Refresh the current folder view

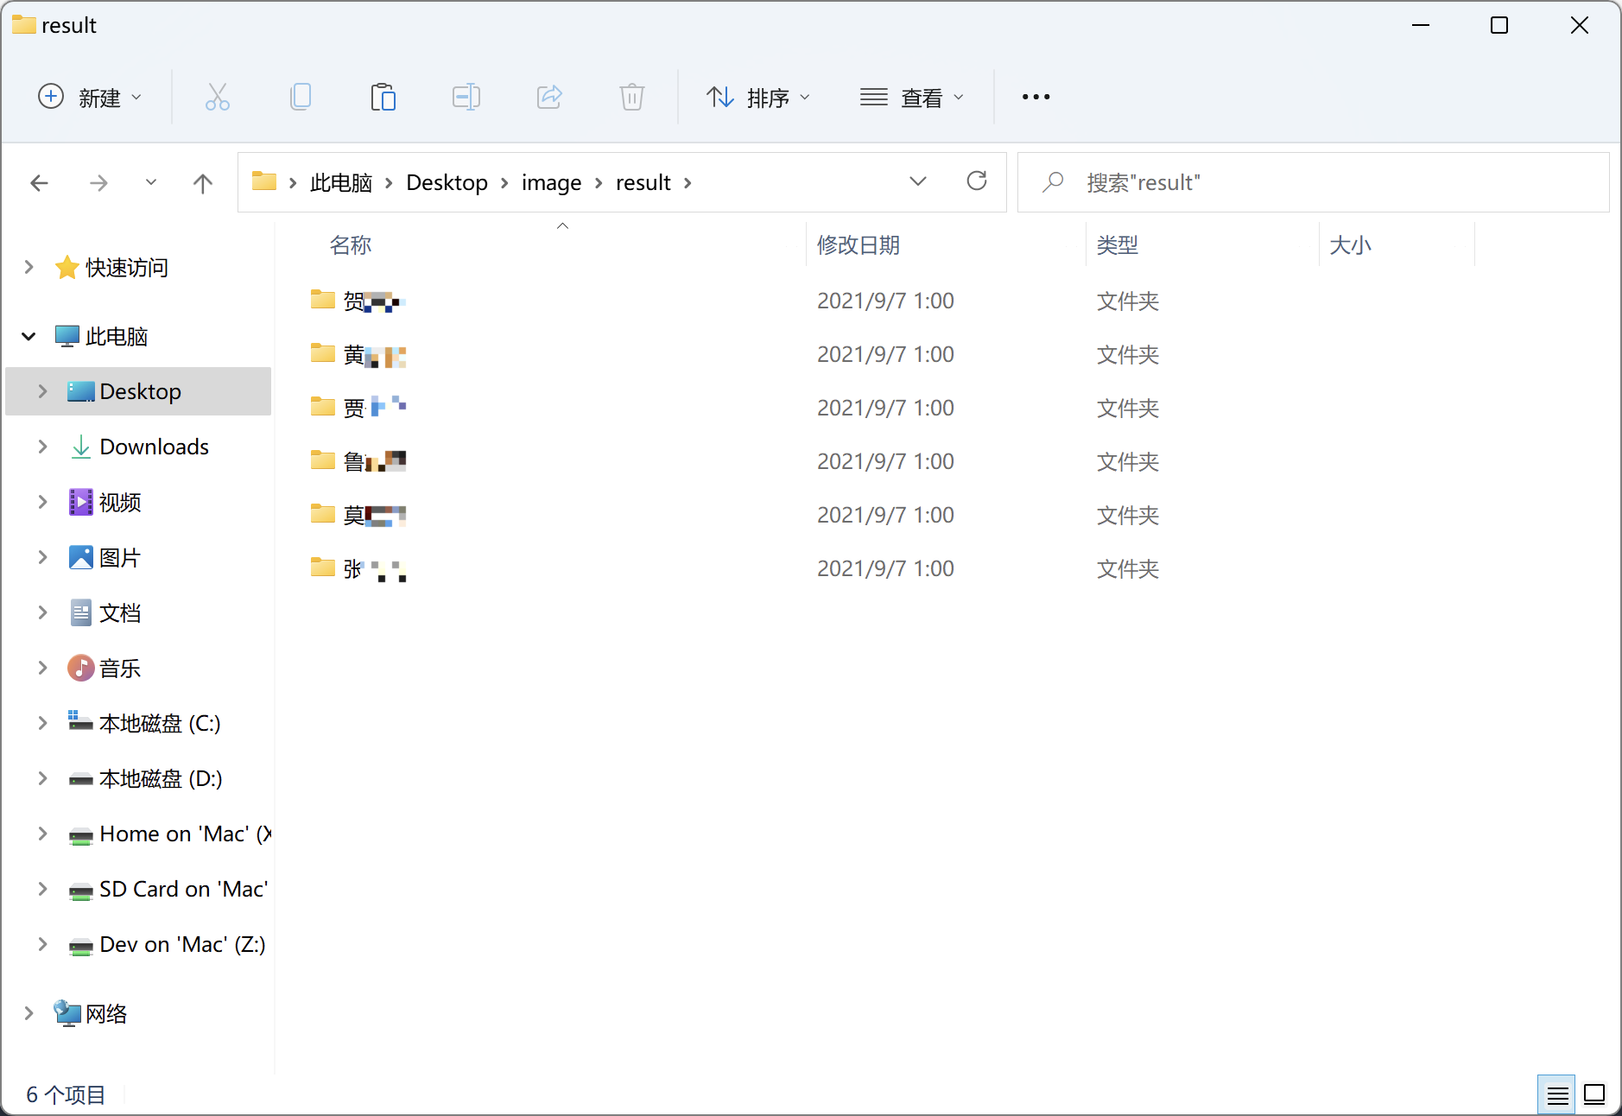click(976, 181)
